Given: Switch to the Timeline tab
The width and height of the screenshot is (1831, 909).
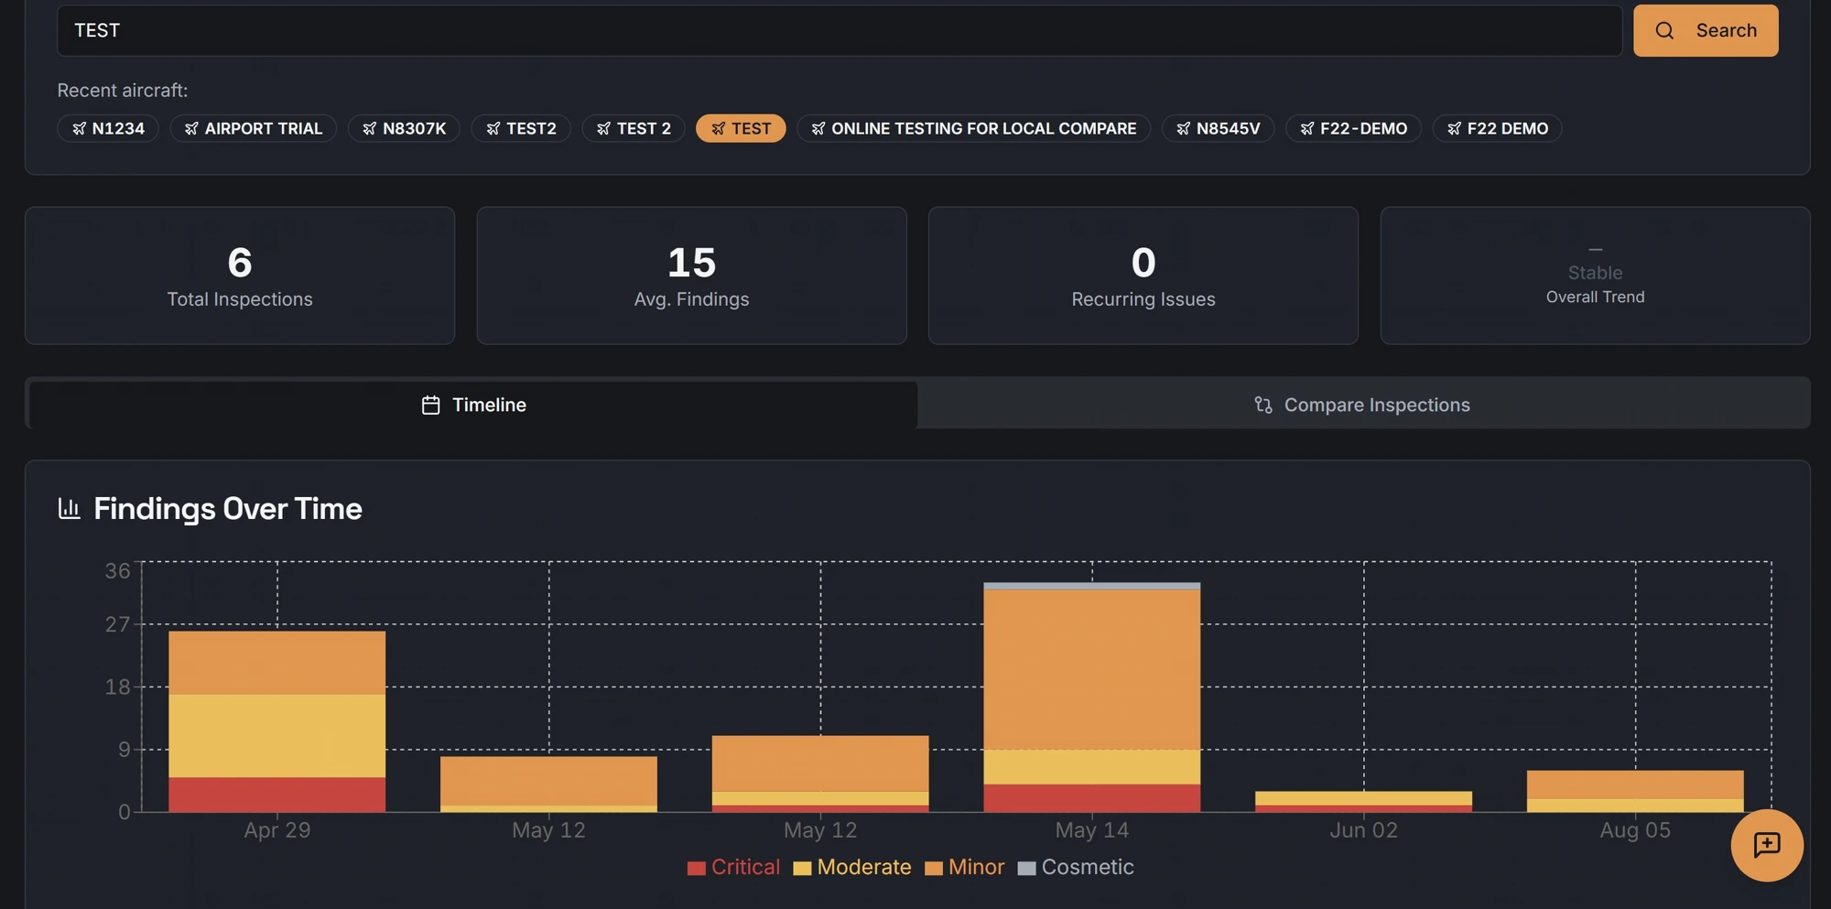Looking at the screenshot, I should (x=473, y=405).
